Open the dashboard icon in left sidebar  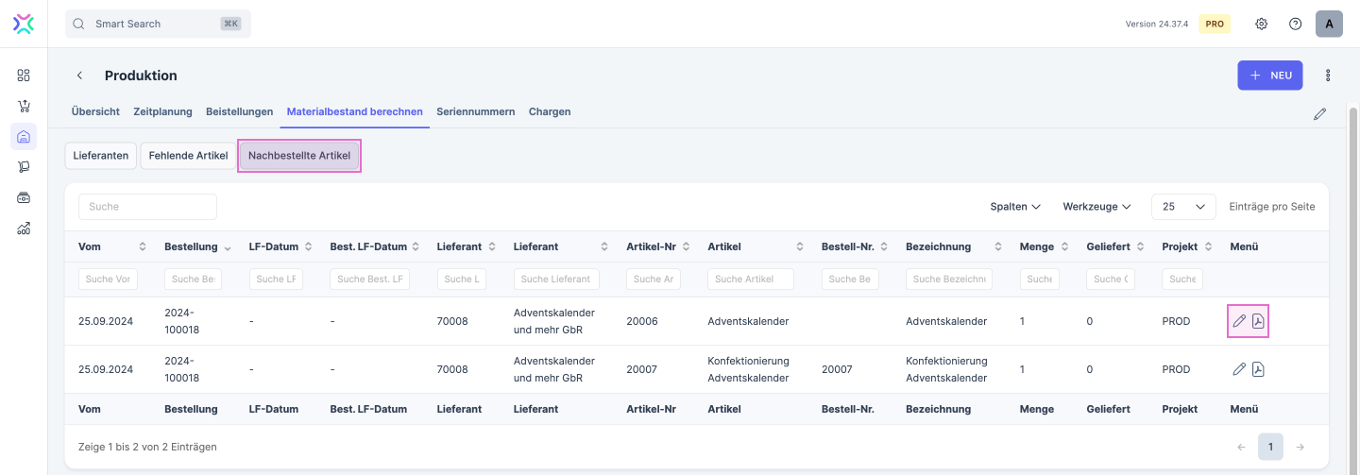[24, 75]
